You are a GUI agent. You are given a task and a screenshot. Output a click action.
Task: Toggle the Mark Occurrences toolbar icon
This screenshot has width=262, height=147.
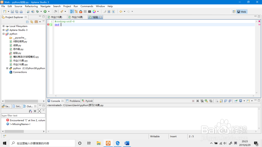coord(105,12)
